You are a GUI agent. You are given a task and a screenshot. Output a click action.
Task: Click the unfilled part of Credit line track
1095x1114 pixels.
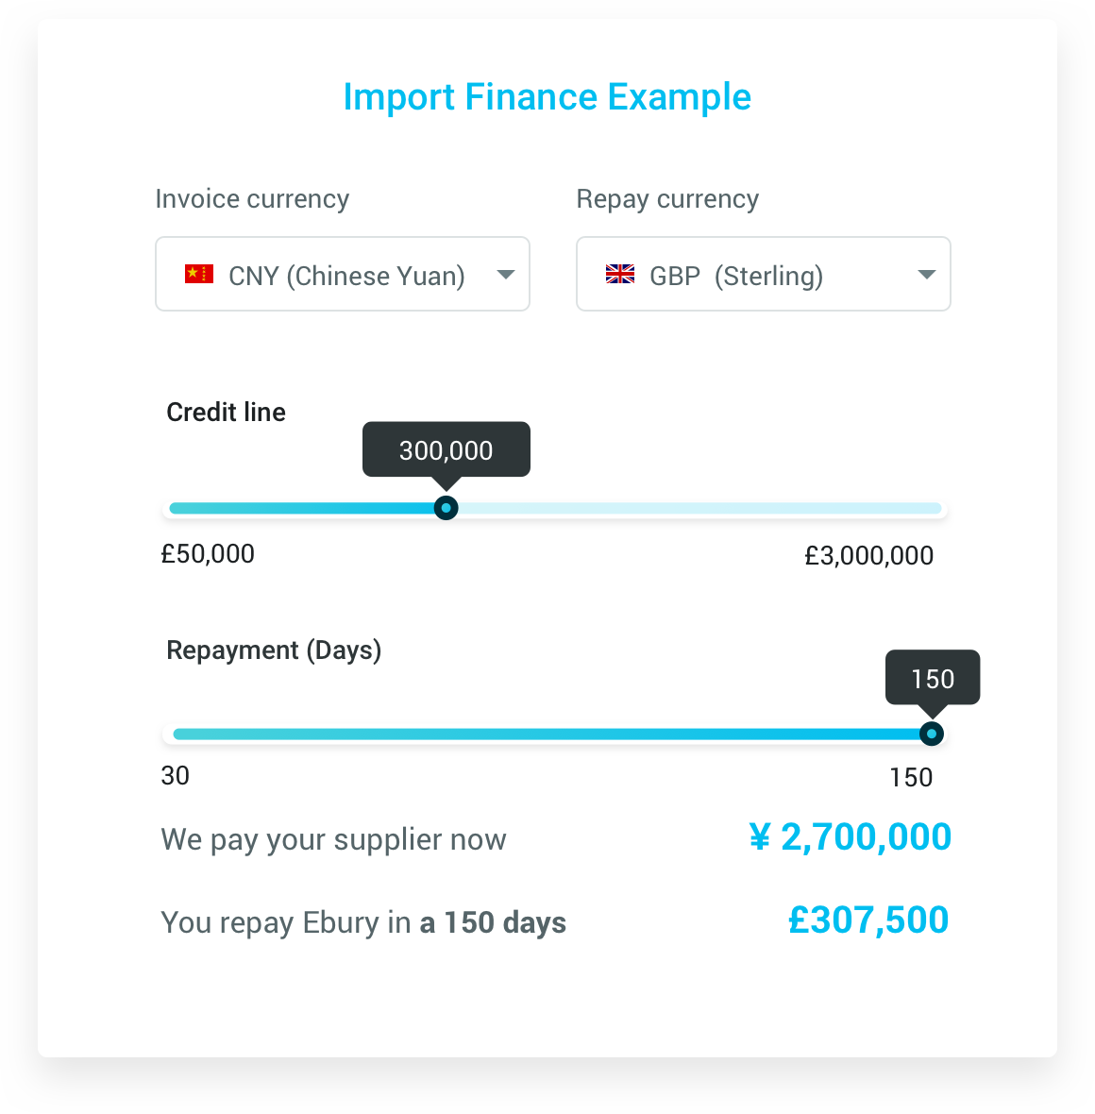(x=699, y=508)
